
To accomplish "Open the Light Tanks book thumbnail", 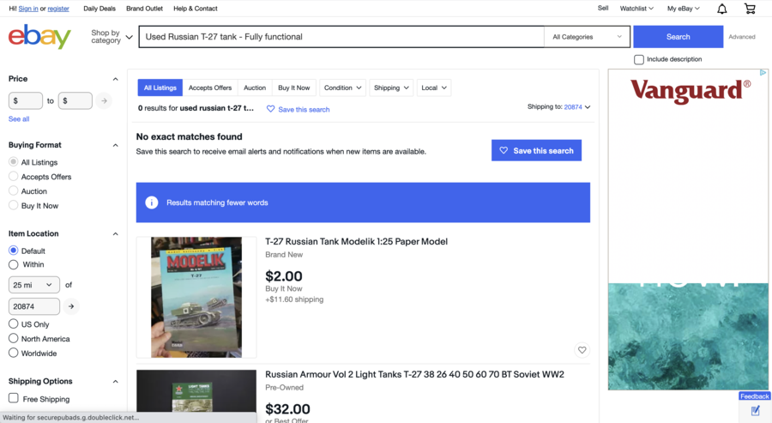I will point(196,391).
